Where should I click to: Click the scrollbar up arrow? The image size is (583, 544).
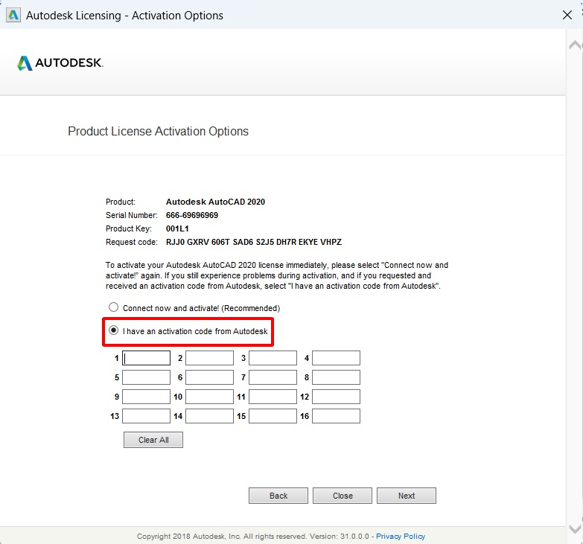click(575, 45)
